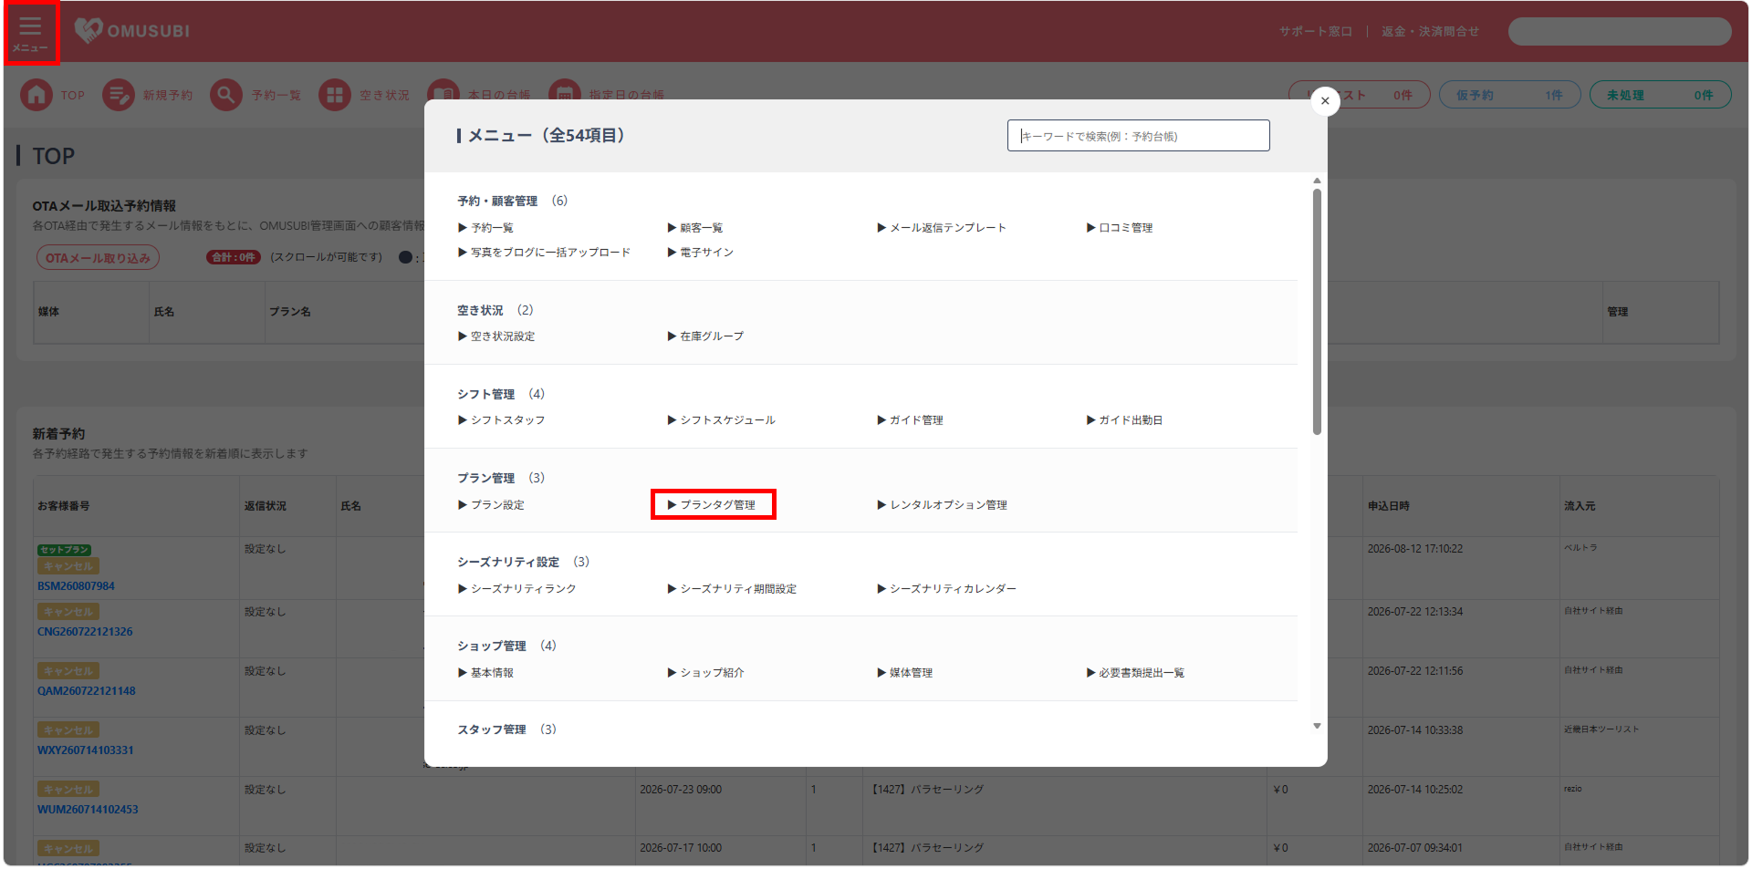The height and width of the screenshot is (869, 1752).
Task: Open 電子サイン menu item
Action: click(700, 253)
